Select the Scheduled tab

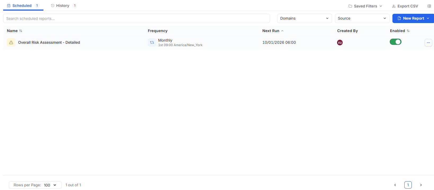(23, 6)
